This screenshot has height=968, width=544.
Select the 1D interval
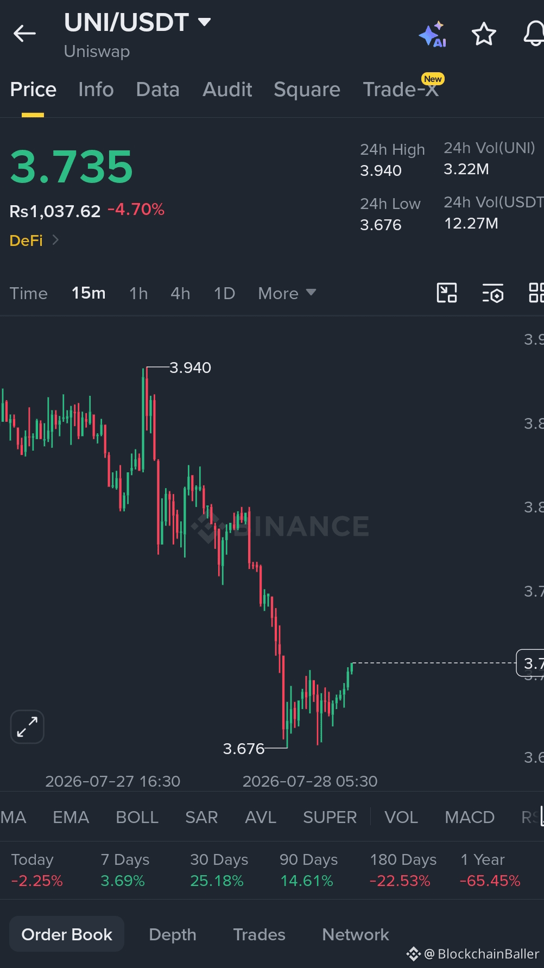point(224,293)
